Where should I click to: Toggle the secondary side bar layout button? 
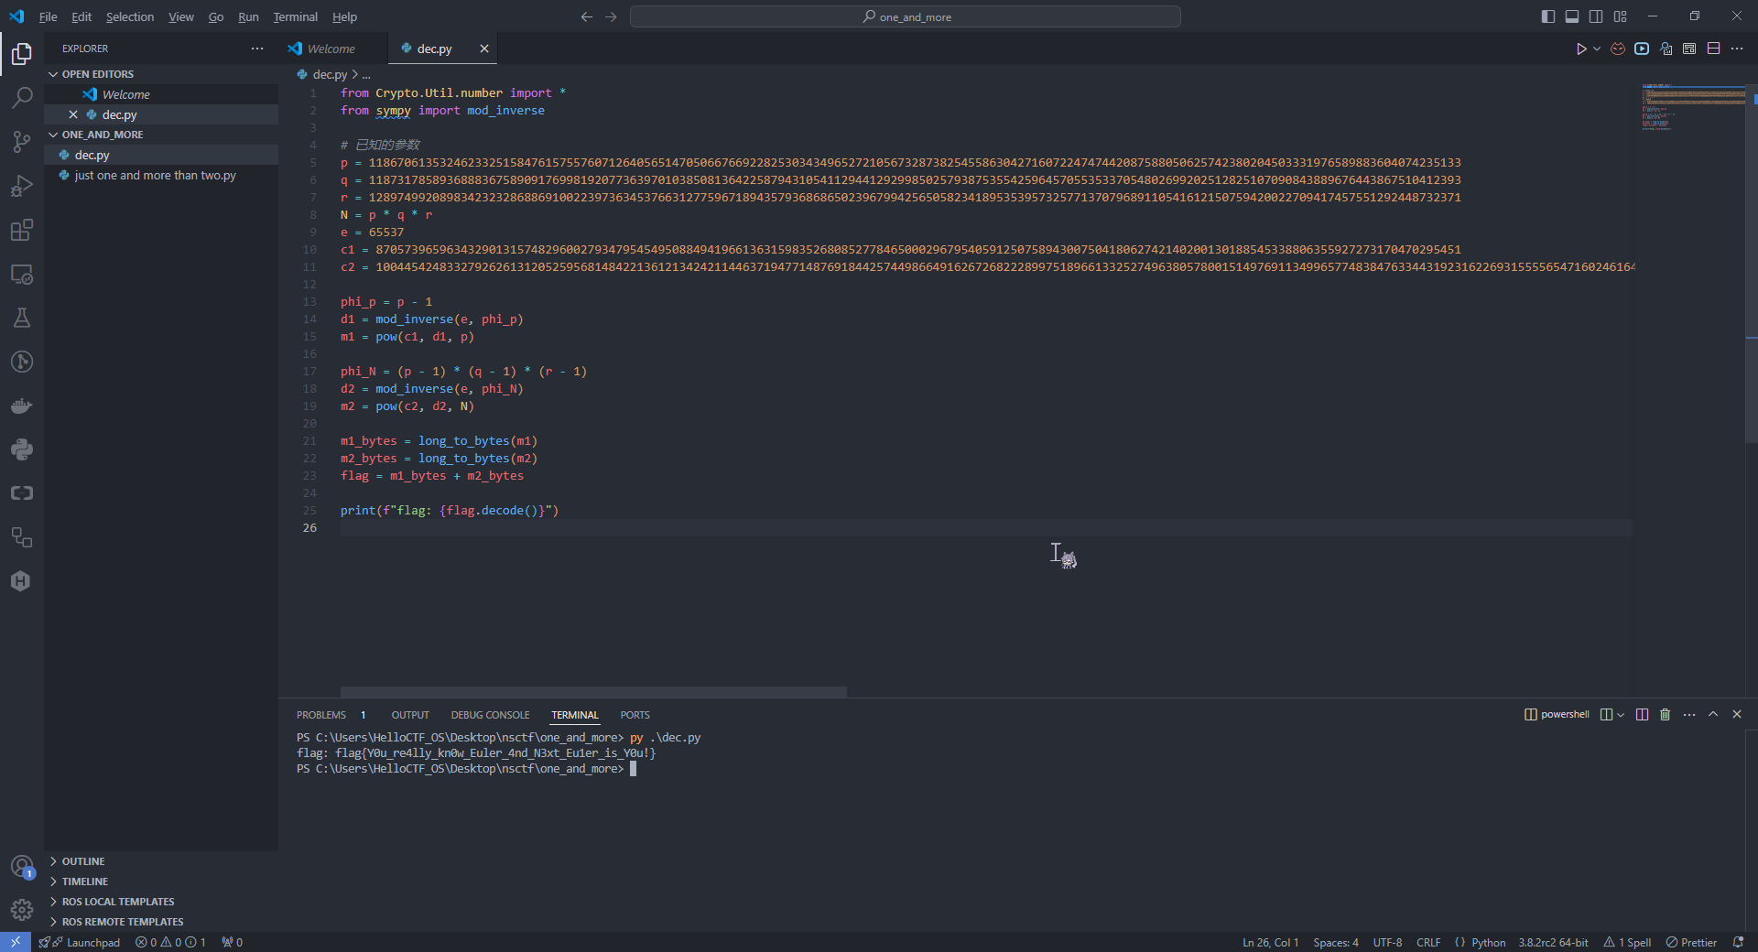pyautogui.click(x=1596, y=16)
